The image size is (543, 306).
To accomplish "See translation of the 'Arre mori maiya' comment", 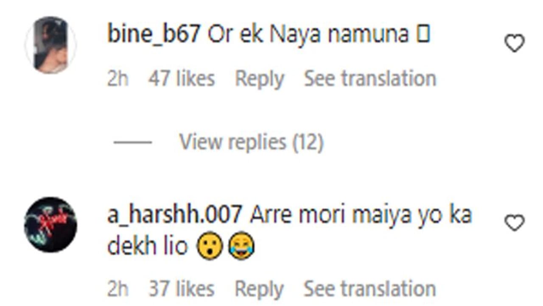I will click(370, 289).
